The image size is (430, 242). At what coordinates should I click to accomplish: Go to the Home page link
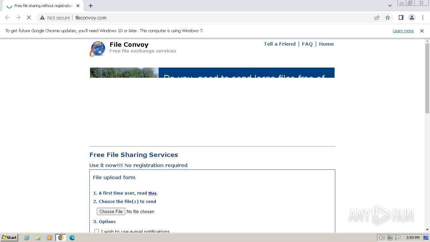click(x=326, y=44)
